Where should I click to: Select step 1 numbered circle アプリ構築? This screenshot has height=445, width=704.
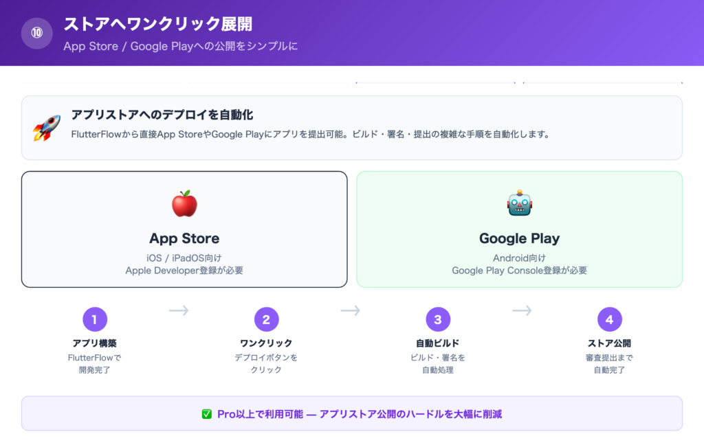coord(95,319)
